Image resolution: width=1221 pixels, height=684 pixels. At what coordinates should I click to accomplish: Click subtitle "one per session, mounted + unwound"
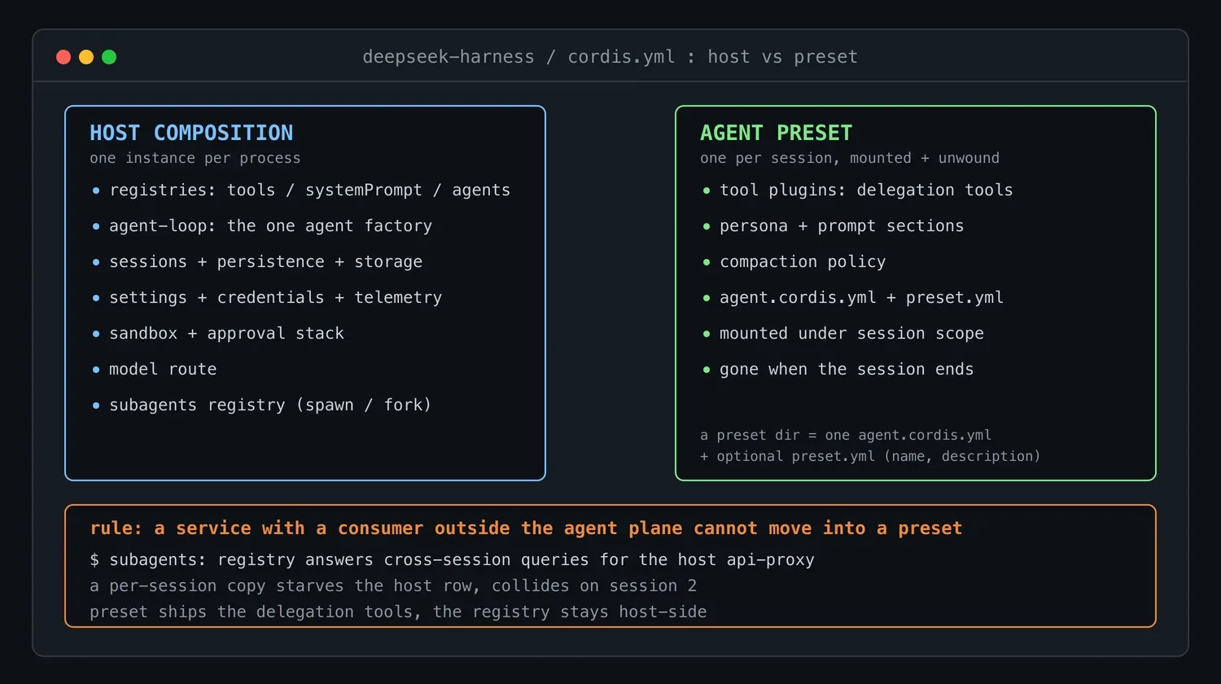(850, 158)
